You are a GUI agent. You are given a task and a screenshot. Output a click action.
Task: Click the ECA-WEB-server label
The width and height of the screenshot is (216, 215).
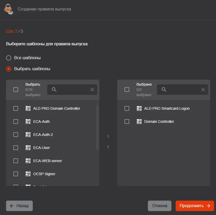click(x=48, y=161)
